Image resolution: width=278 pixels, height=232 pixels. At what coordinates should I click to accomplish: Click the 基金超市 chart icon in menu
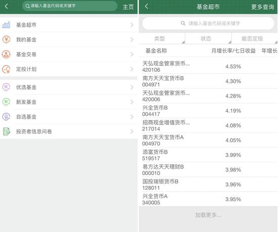(6, 25)
